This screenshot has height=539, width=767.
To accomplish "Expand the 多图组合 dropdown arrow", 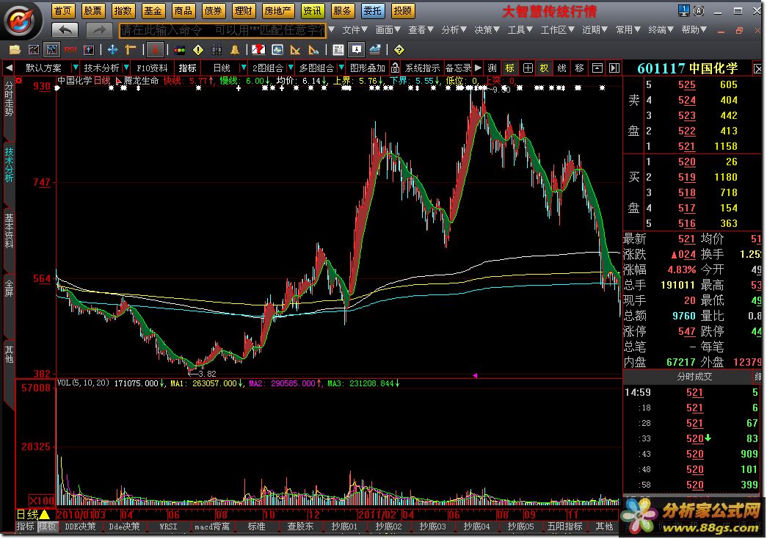I will (x=341, y=68).
